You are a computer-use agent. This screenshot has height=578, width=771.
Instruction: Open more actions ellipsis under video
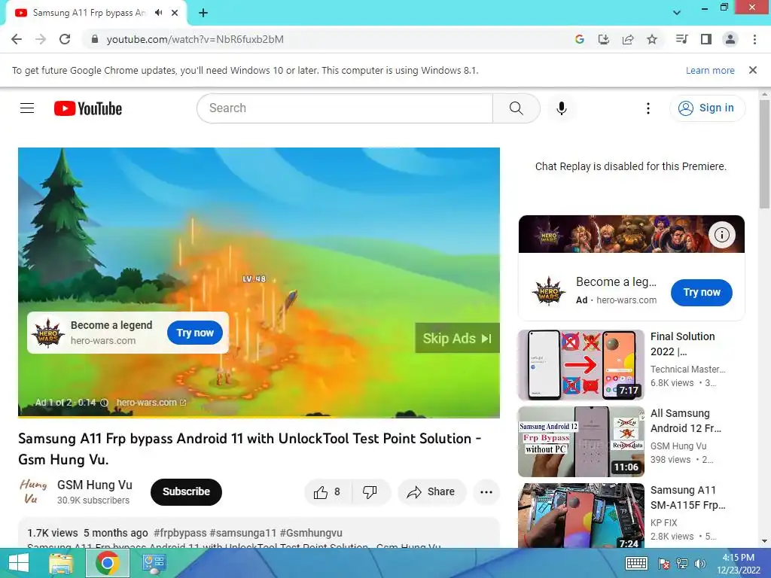click(x=486, y=492)
